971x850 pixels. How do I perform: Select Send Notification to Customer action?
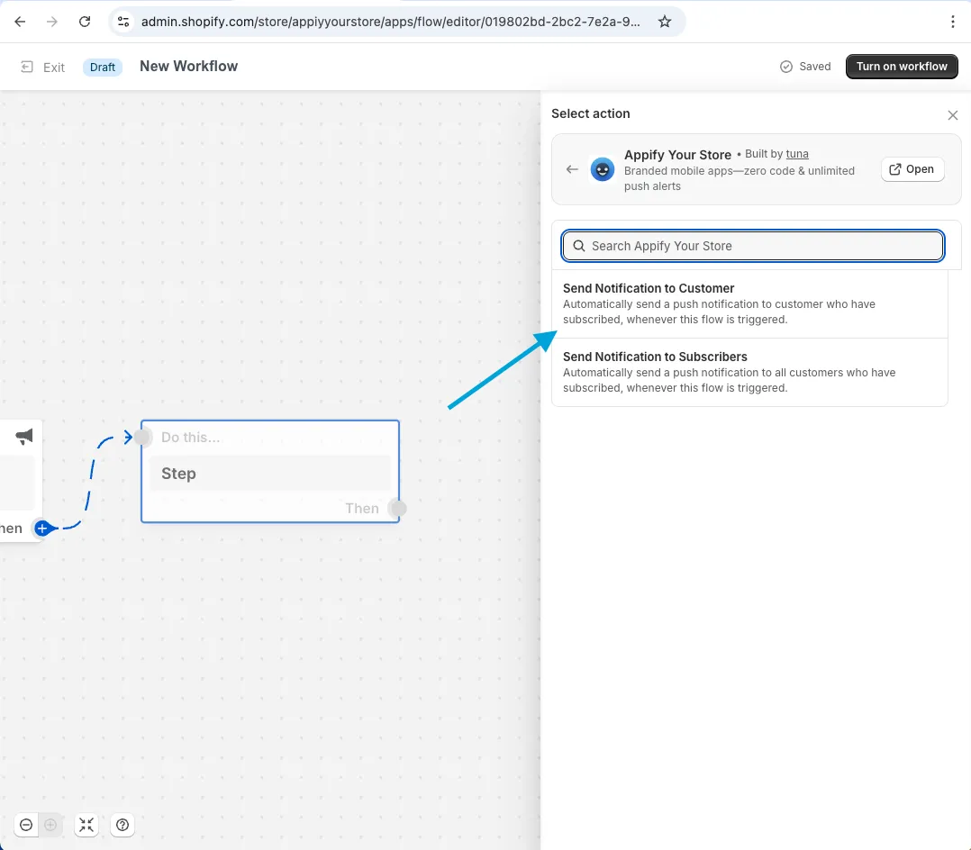tap(749, 304)
